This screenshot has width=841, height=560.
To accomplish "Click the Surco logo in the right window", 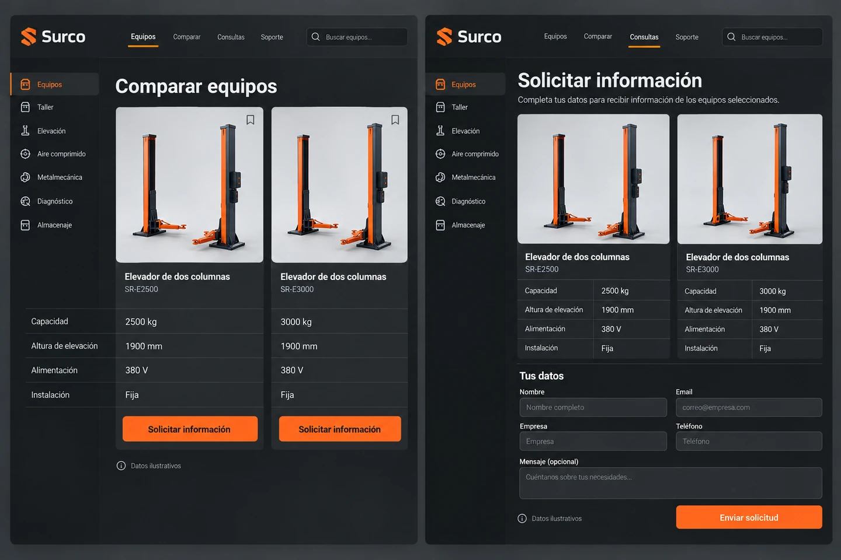I will [469, 37].
